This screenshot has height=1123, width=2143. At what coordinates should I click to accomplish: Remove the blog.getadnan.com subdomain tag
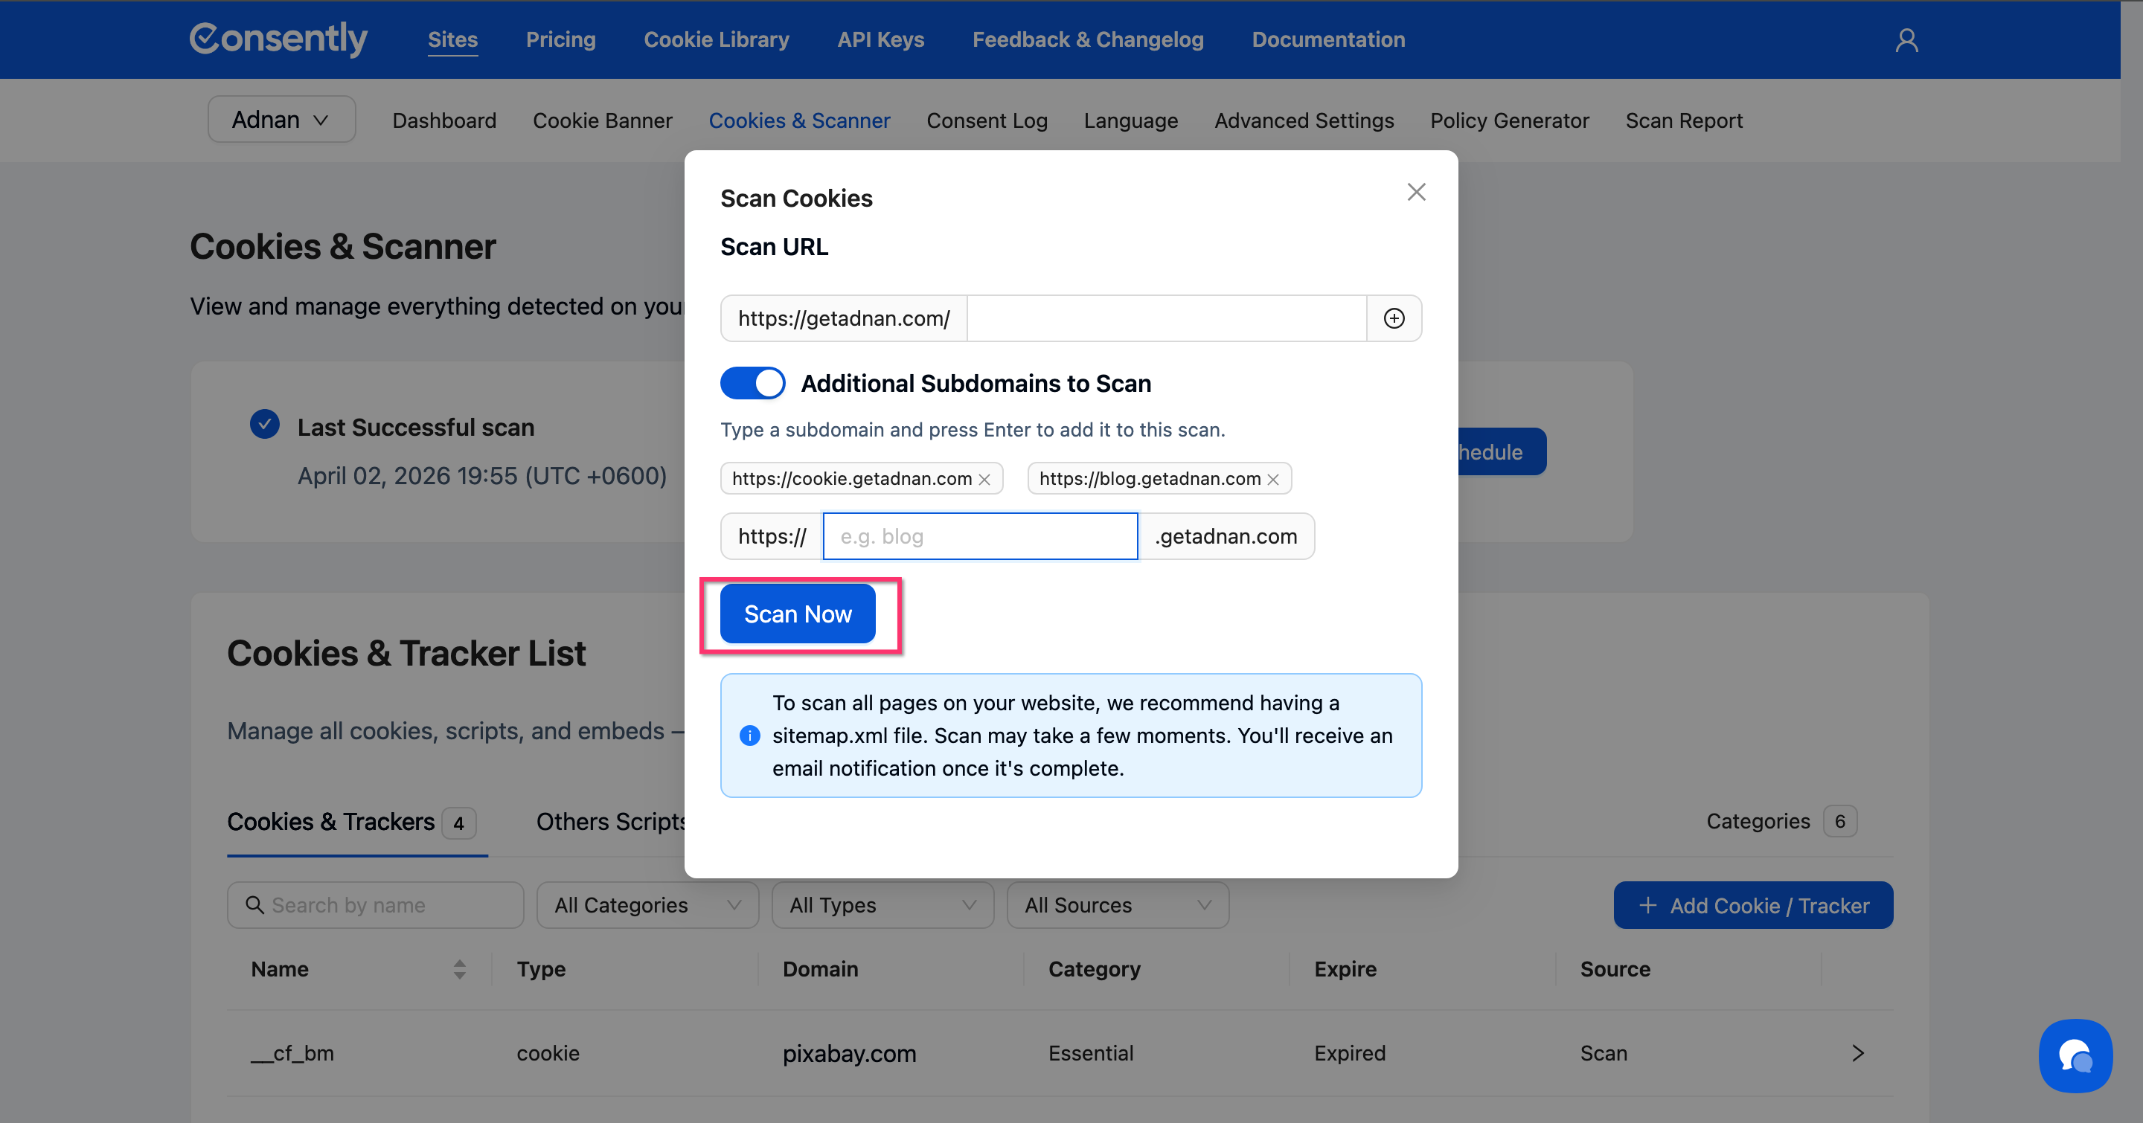pyautogui.click(x=1273, y=480)
